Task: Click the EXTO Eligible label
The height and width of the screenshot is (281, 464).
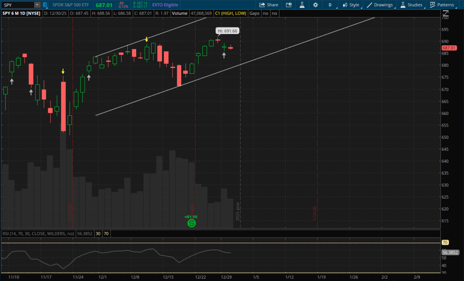Action: pos(165,5)
